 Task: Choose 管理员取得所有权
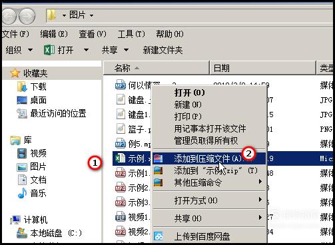[x=209, y=140]
